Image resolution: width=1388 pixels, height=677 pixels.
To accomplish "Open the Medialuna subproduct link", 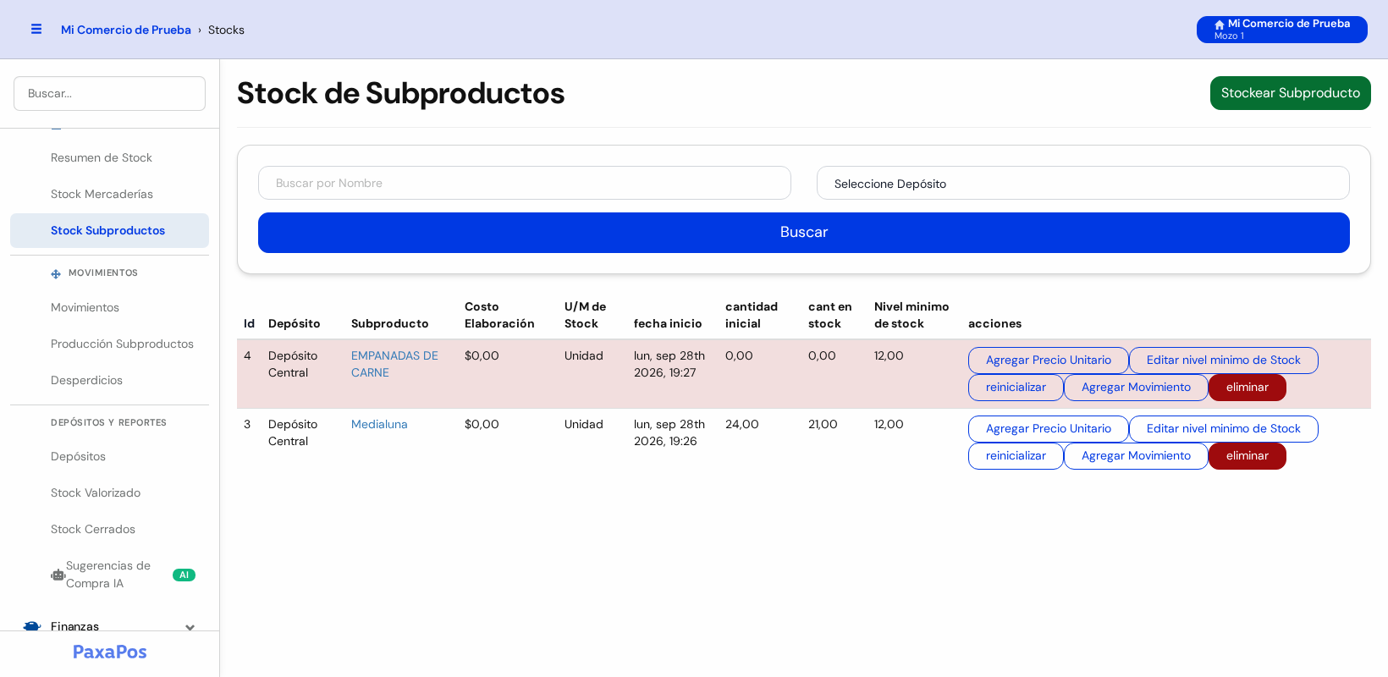I will pos(379,424).
